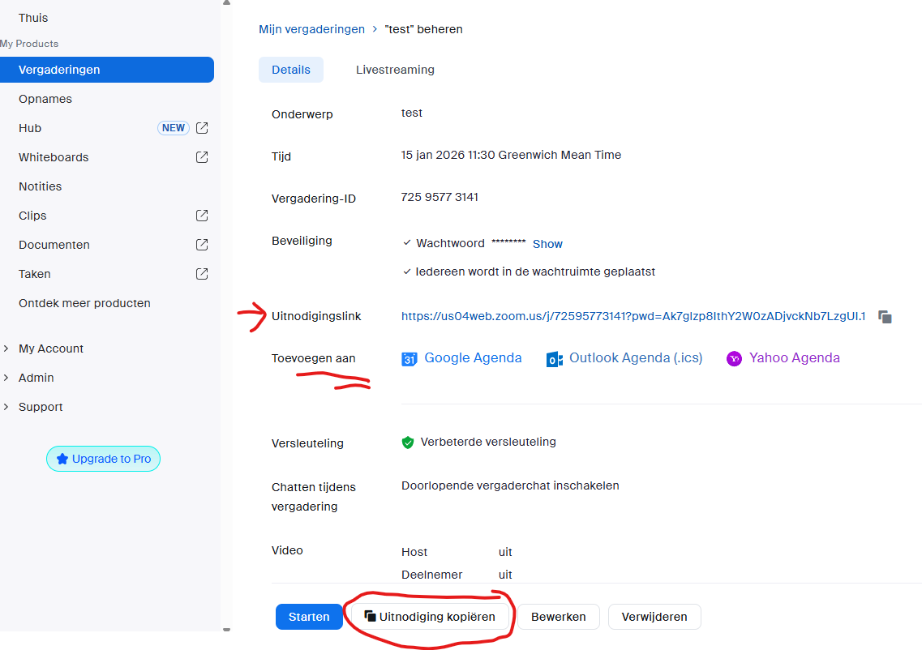922x650 pixels.
Task: Click the Google Agenda calendar icon
Action: tap(410, 359)
